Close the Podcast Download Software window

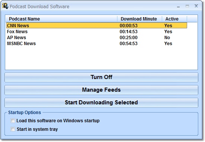(196, 6)
